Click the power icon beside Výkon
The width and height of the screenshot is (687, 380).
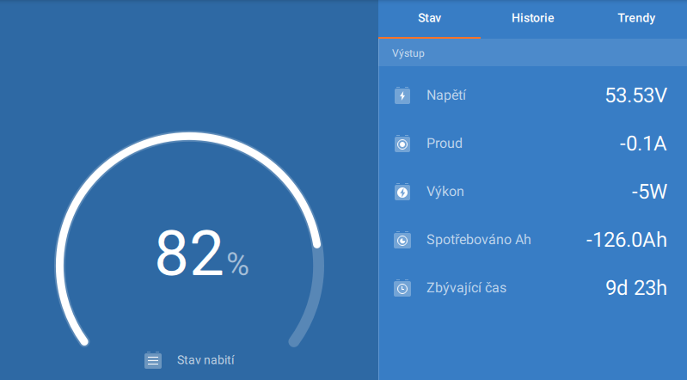click(402, 192)
